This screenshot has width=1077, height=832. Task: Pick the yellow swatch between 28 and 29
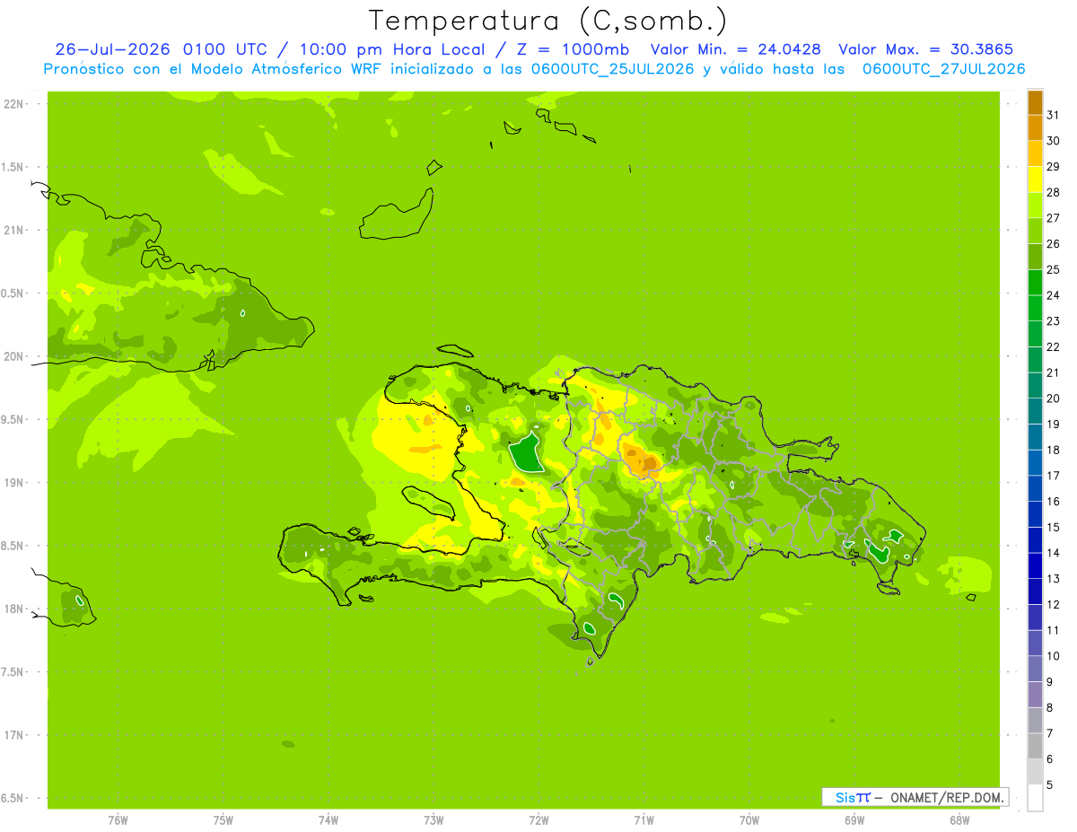(x=1035, y=180)
